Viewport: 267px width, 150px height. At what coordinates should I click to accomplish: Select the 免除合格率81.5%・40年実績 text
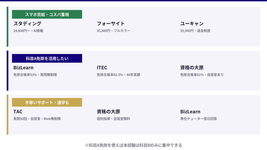click(118, 75)
